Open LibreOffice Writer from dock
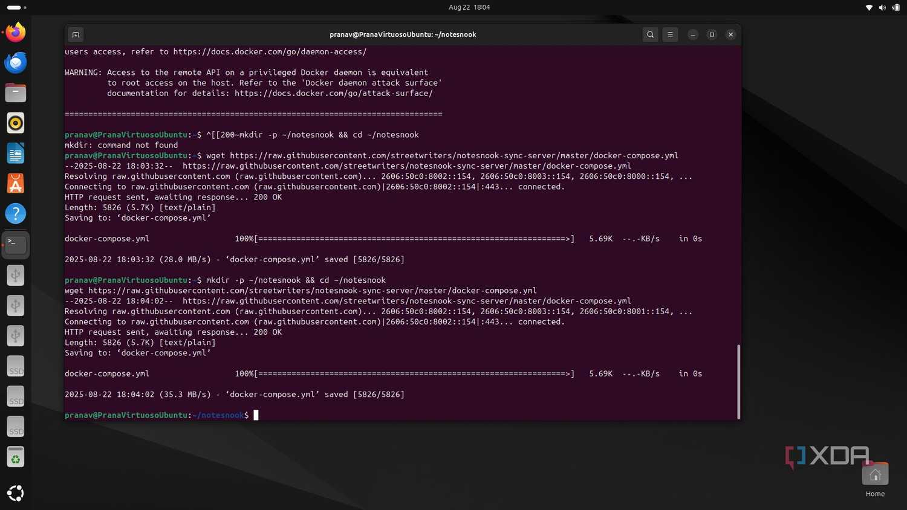This screenshot has width=907, height=510. [x=16, y=153]
